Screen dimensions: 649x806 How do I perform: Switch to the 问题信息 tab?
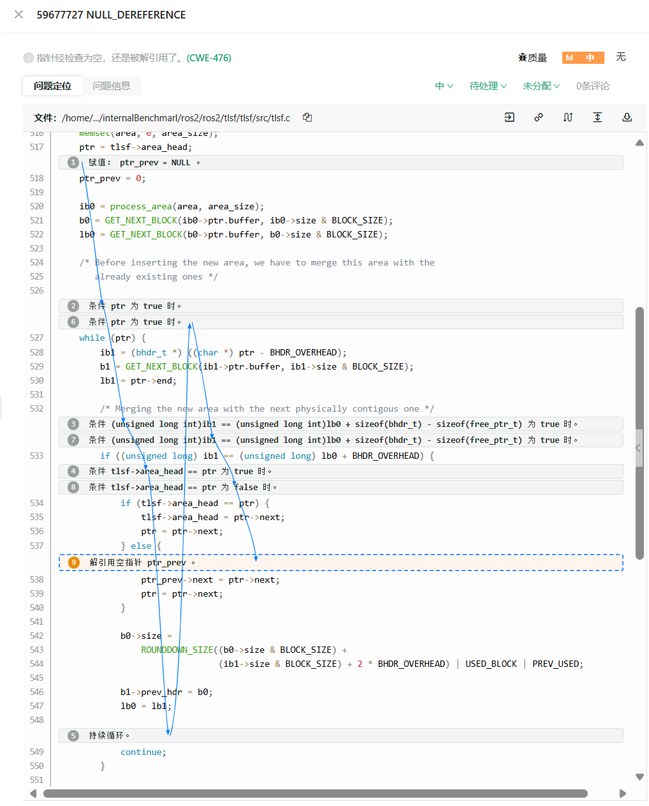[x=112, y=86]
